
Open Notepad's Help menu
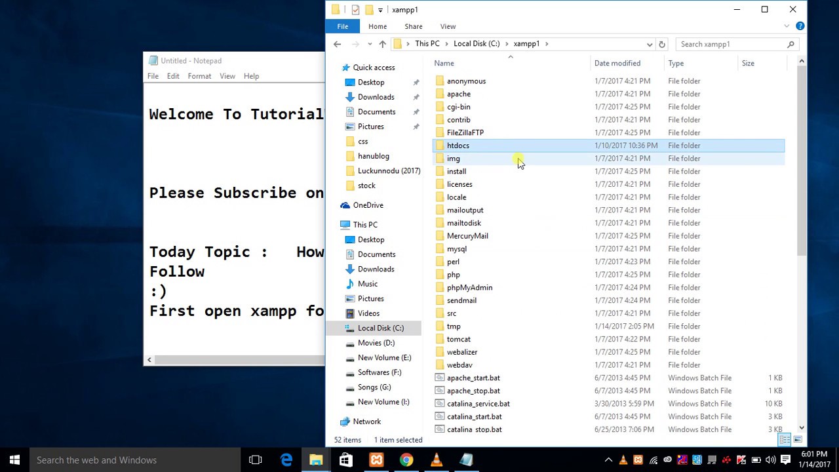click(251, 76)
